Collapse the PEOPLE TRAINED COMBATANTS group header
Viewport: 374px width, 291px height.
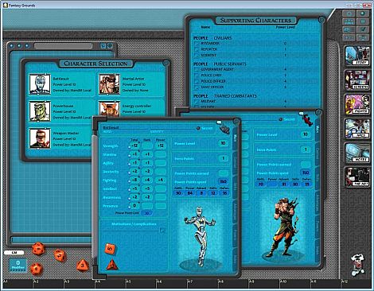coord(225,95)
